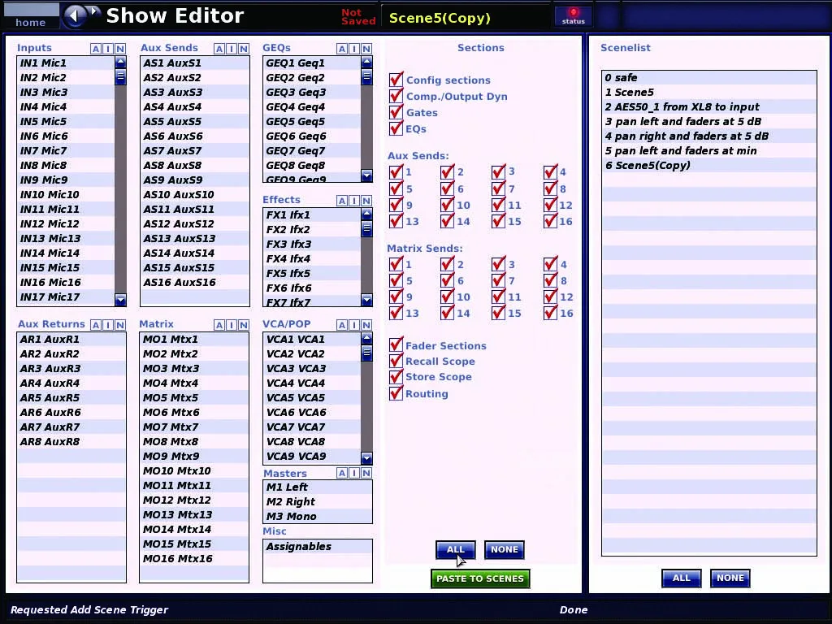
Task: Select M2 Right in Masters list
Action: [x=318, y=501]
